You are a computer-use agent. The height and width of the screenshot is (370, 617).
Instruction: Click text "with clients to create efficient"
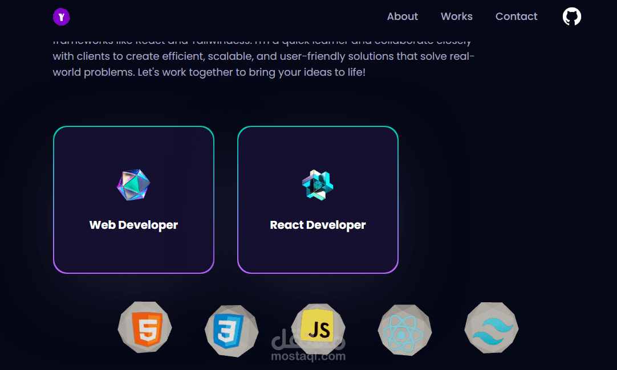(129, 56)
